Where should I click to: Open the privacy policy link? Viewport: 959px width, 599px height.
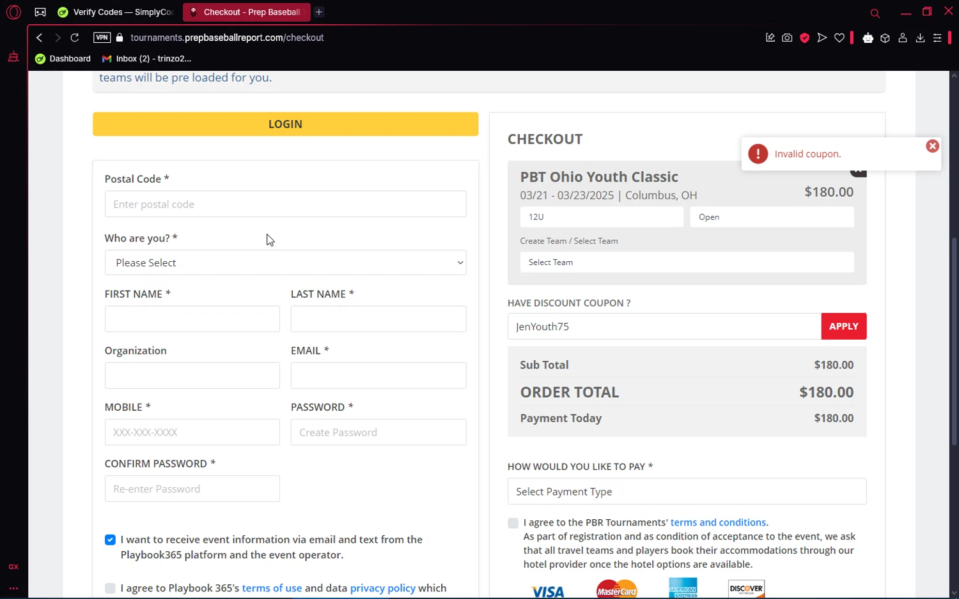(x=382, y=588)
